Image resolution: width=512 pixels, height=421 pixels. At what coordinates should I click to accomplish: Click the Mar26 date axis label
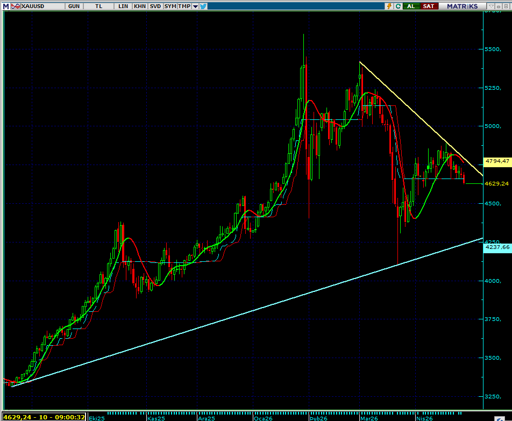[x=369, y=418]
